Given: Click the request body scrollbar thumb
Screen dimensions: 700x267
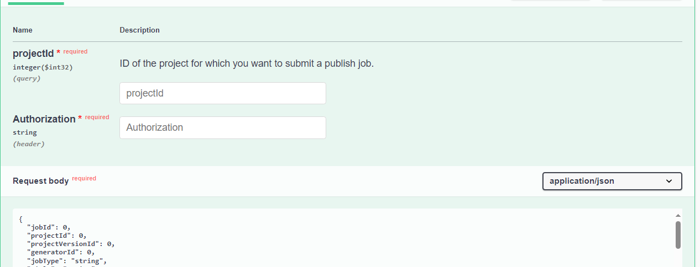Looking at the screenshot, I should pyautogui.click(x=678, y=235).
